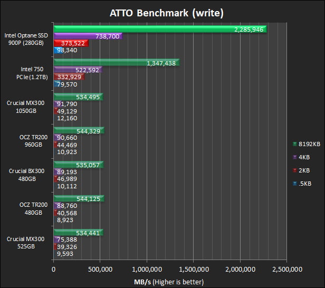Image resolution: width=325 pixels, height=288 pixels.
Task: Click the green 8192KB legend swatch
Action: 295,144
